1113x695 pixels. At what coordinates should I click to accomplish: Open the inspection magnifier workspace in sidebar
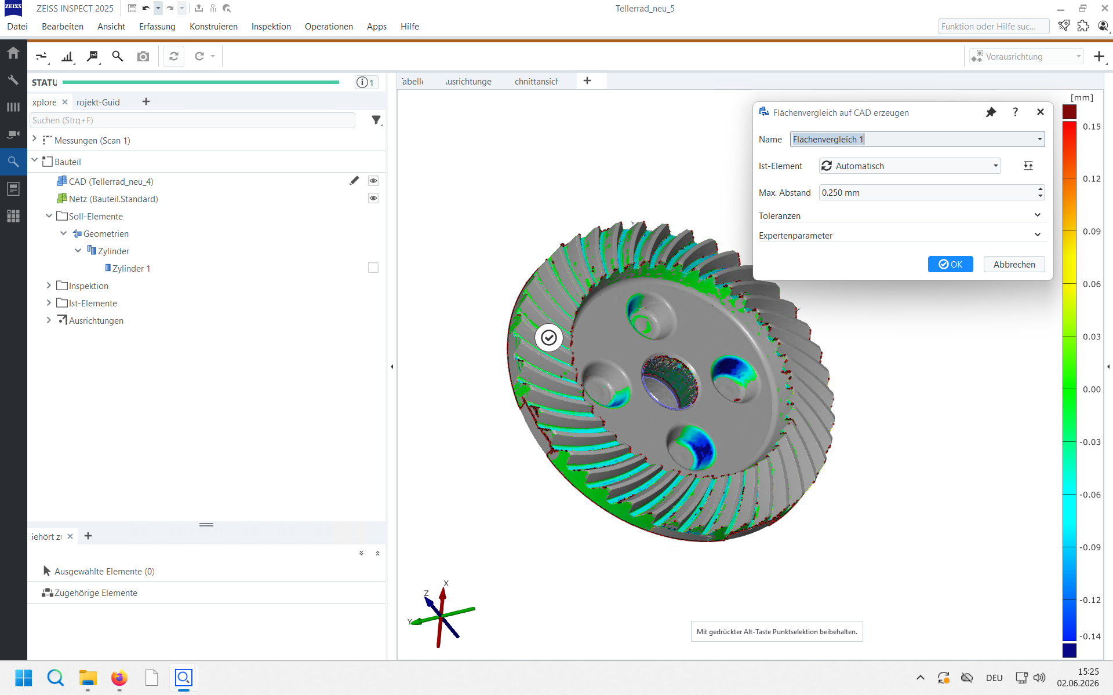coord(13,162)
